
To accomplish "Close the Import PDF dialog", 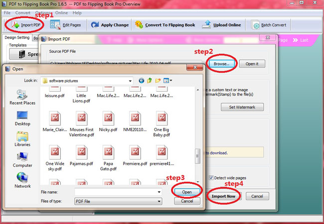I will (x=268, y=37).
